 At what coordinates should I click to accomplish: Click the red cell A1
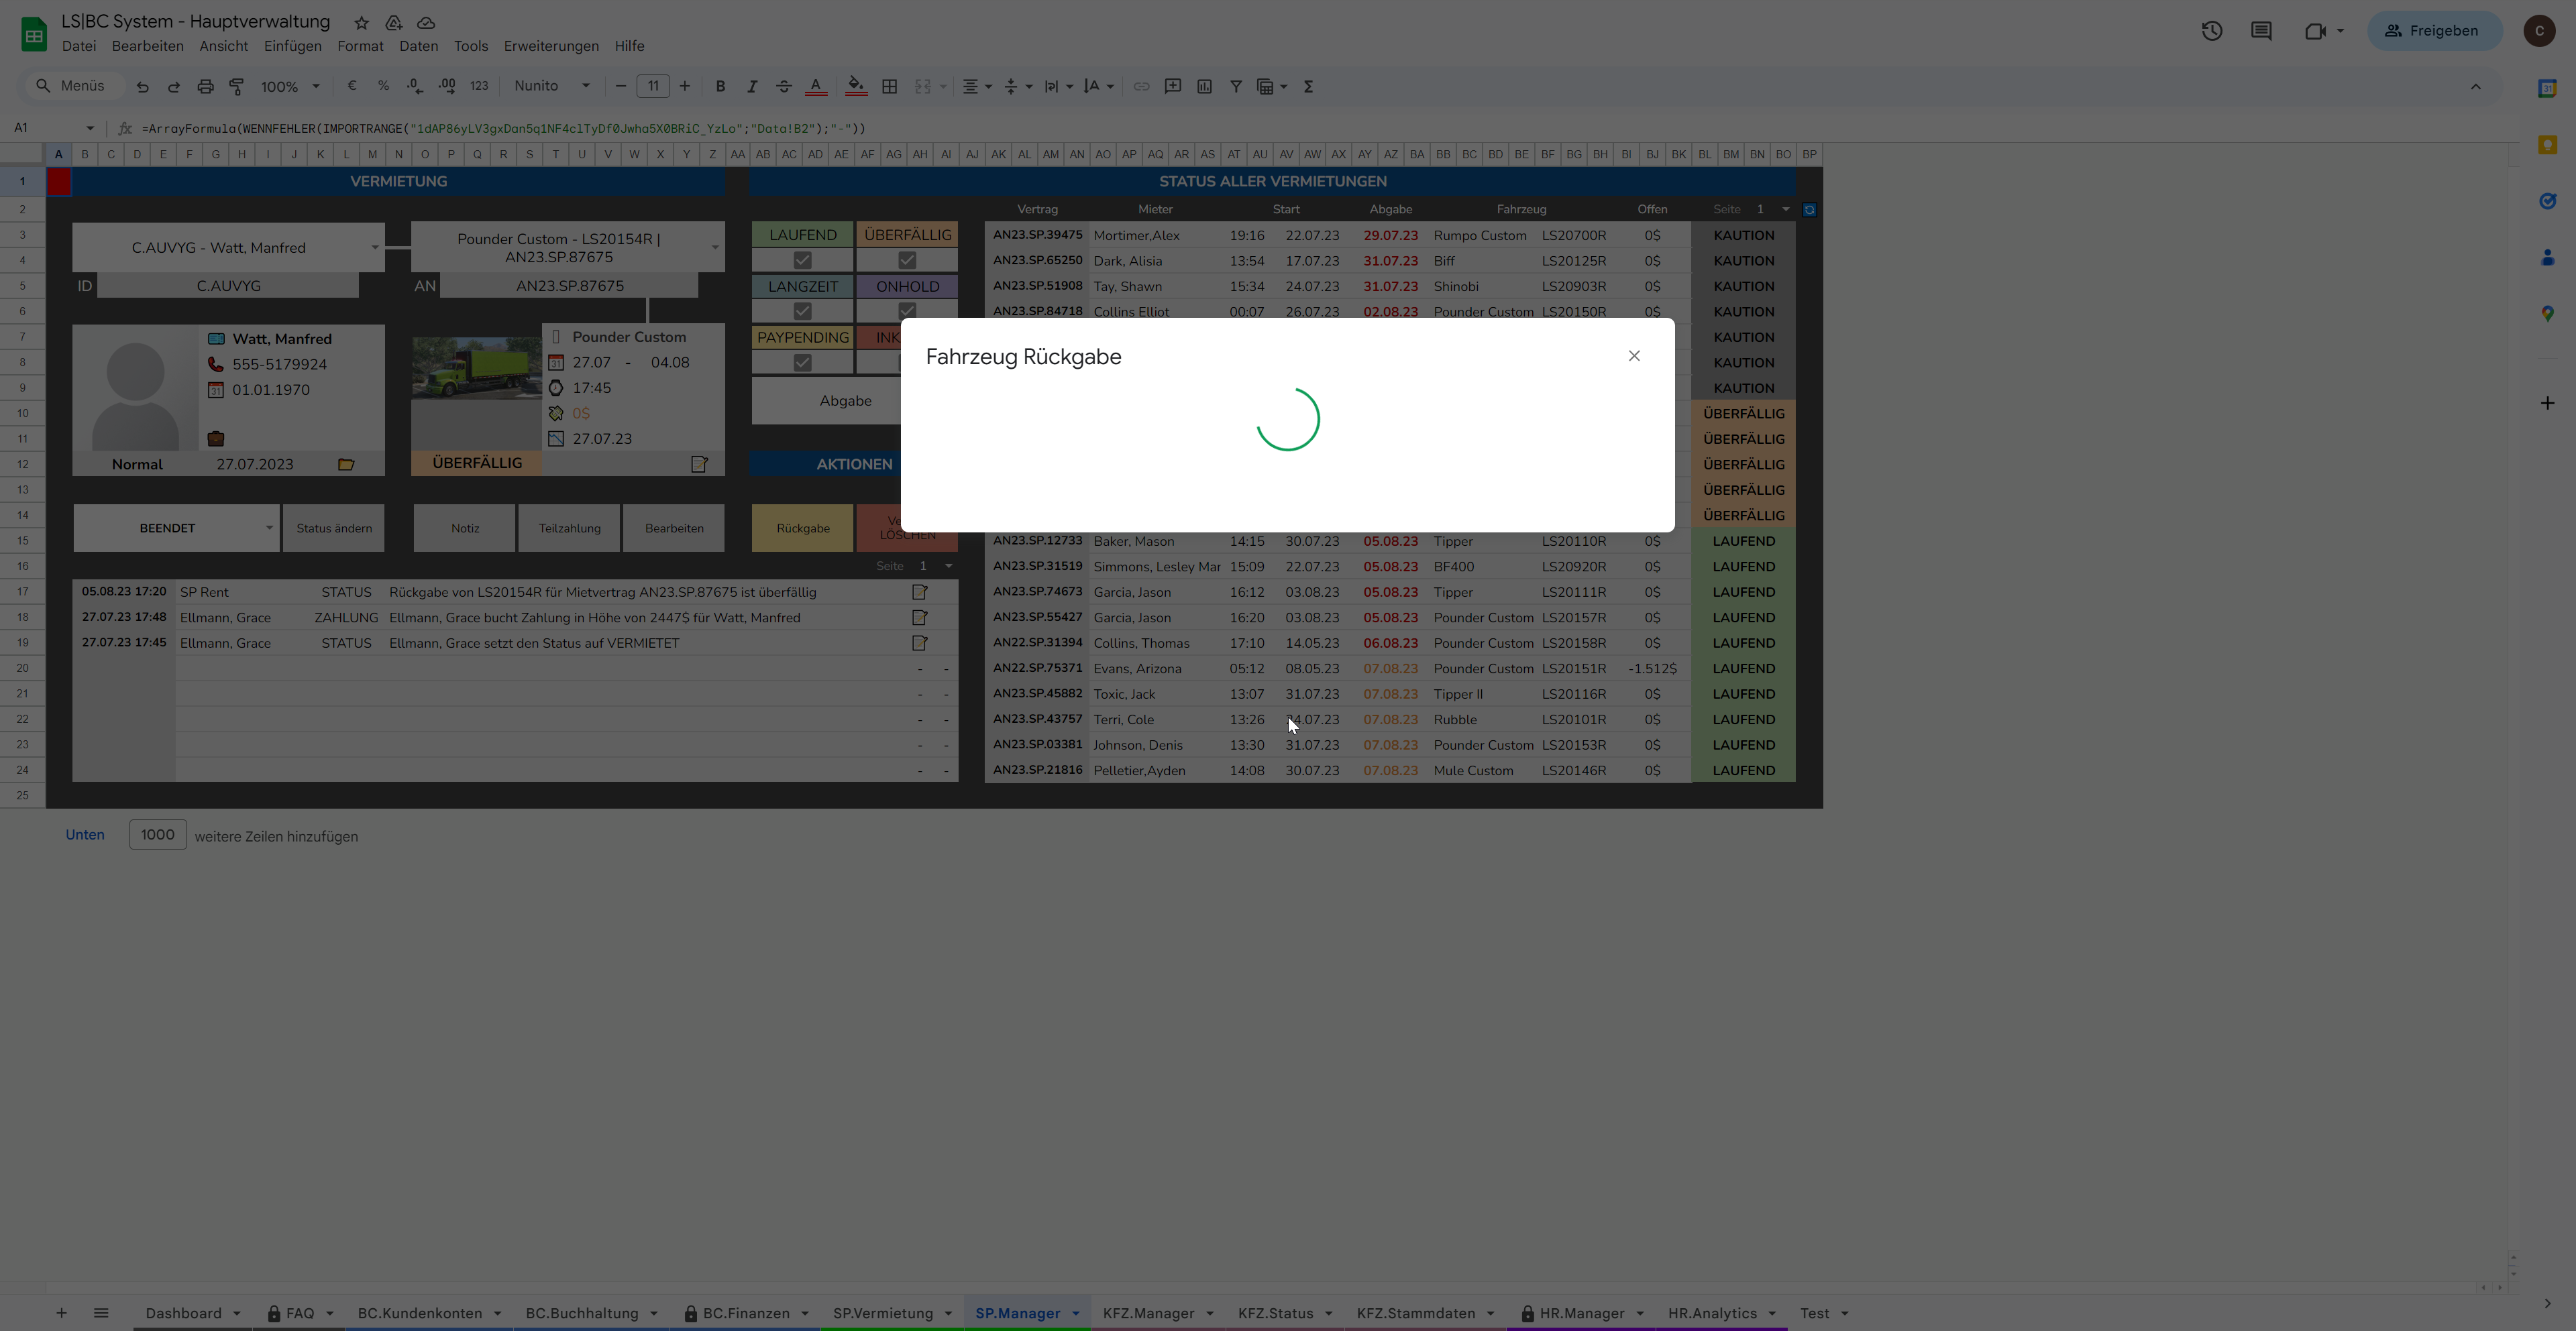pyautogui.click(x=59, y=181)
